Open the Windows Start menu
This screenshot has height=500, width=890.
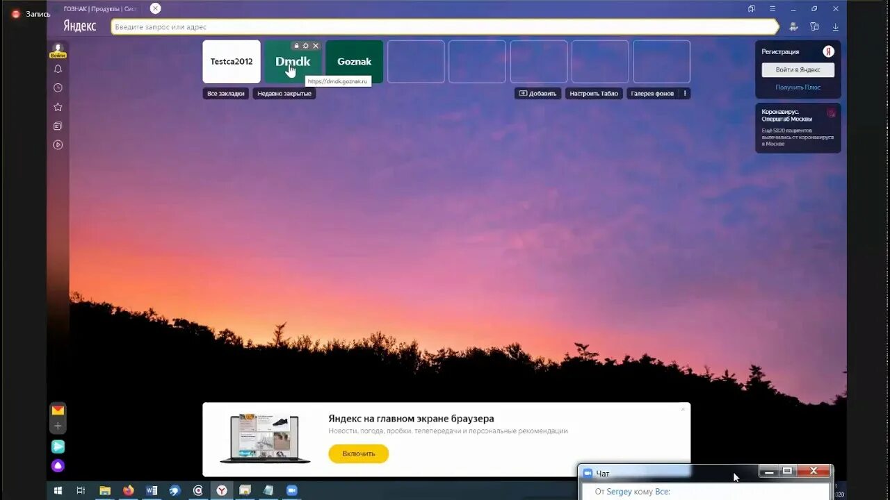click(x=58, y=490)
